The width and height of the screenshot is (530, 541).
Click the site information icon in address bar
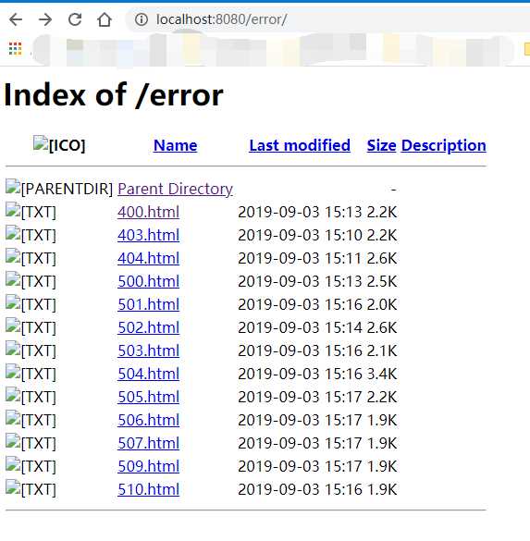142,19
